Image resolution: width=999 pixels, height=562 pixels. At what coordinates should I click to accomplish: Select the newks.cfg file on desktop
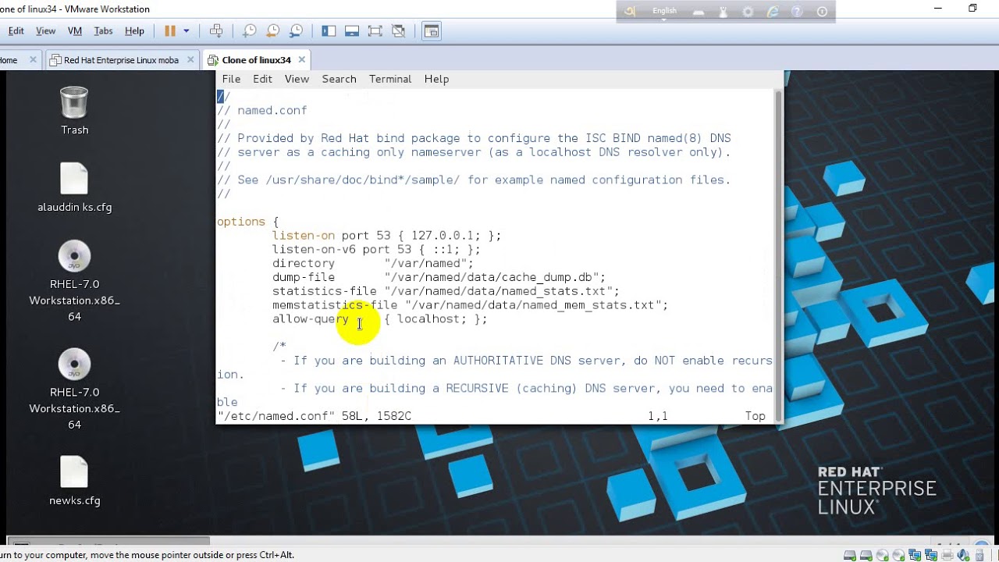click(74, 482)
